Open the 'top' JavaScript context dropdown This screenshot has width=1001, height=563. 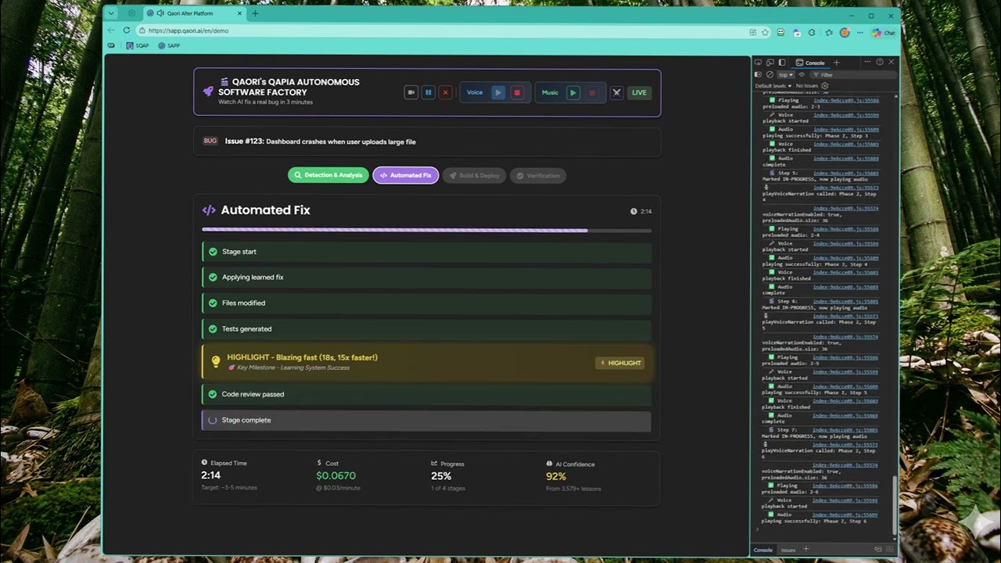[785, 75]
